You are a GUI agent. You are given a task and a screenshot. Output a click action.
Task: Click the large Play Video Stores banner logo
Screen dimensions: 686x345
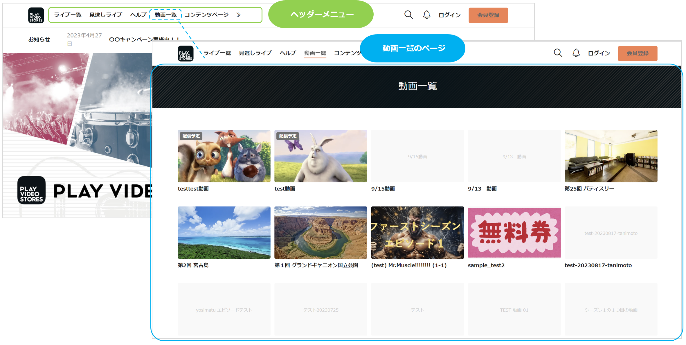(31, 191)
